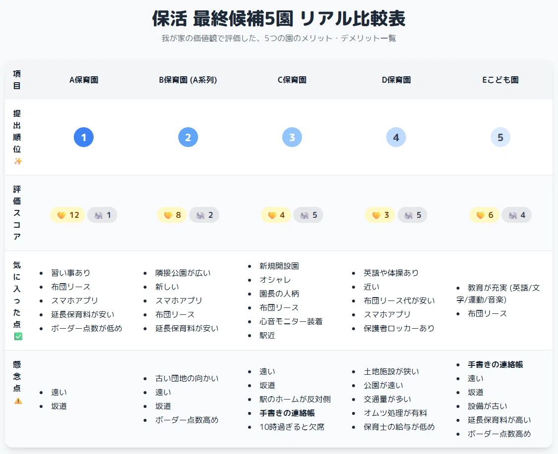Click the rank 3 circle badge
The width and height of the screenshot is (558, 454).
click(292, 137)
